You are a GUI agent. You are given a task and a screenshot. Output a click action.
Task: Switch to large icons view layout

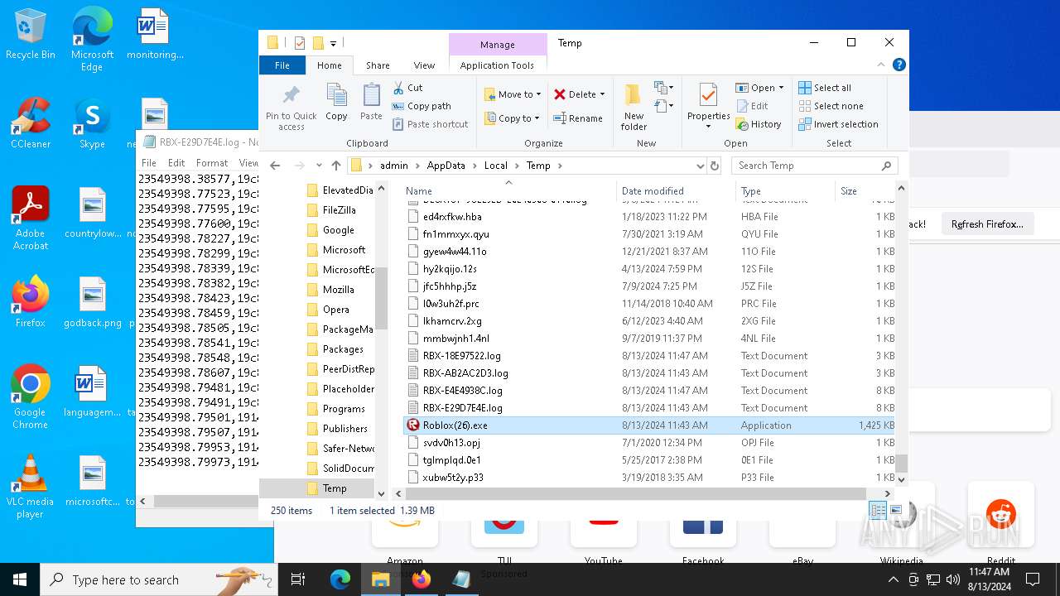tap(895, 511)
